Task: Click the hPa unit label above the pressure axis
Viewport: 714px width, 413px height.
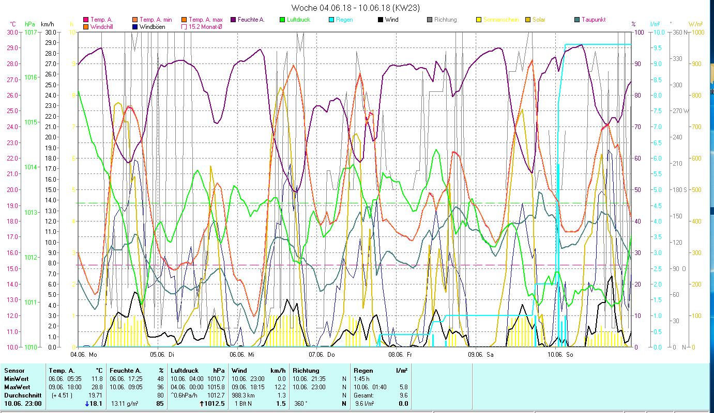Action: 30,24
